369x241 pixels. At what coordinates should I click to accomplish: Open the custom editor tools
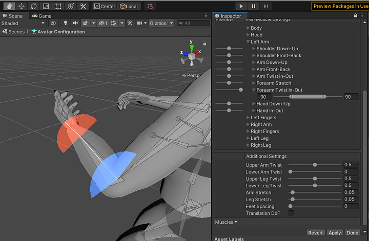point(83,6)
